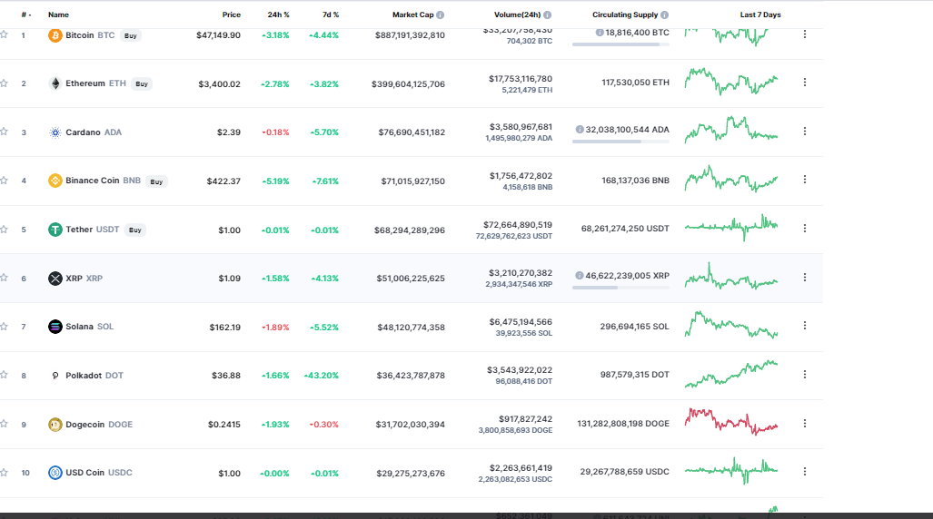Screen dimensions: 933x519
Task: Open Binance Coin row kebab menu
Action: coord(805,179)
